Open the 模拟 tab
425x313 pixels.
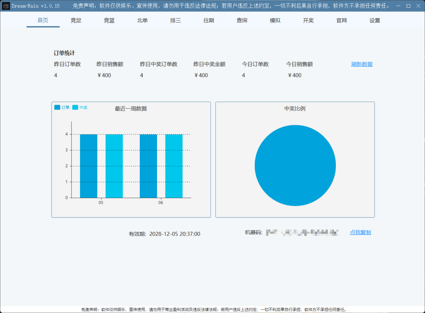275,20
